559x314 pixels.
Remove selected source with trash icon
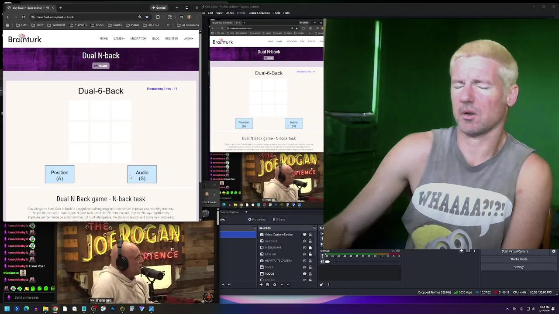(267, 284)
